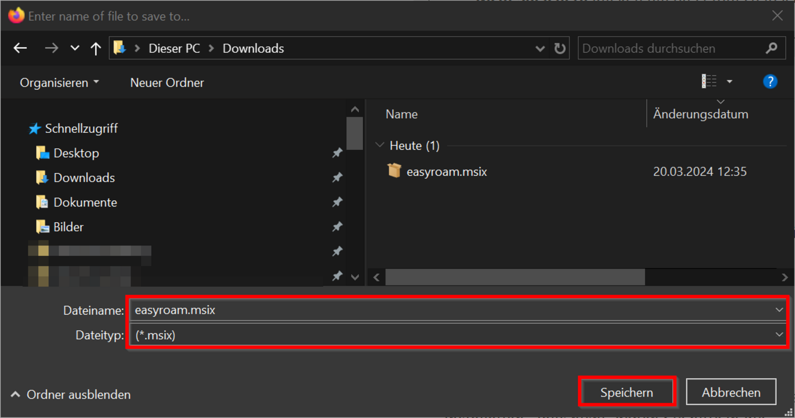Open Dokumente in the navigation pane

point(85,202)
